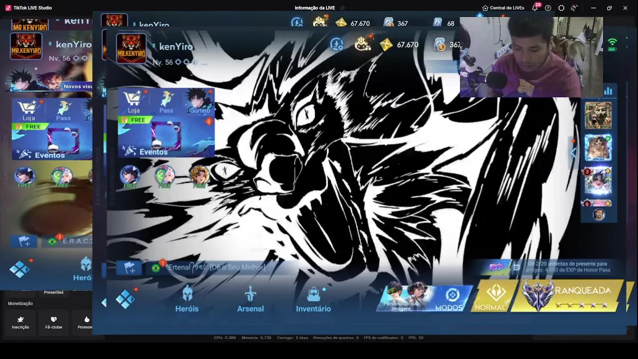Open Central de LIVEs
This screenshot has height=359, width=638.
pos(503,8)
